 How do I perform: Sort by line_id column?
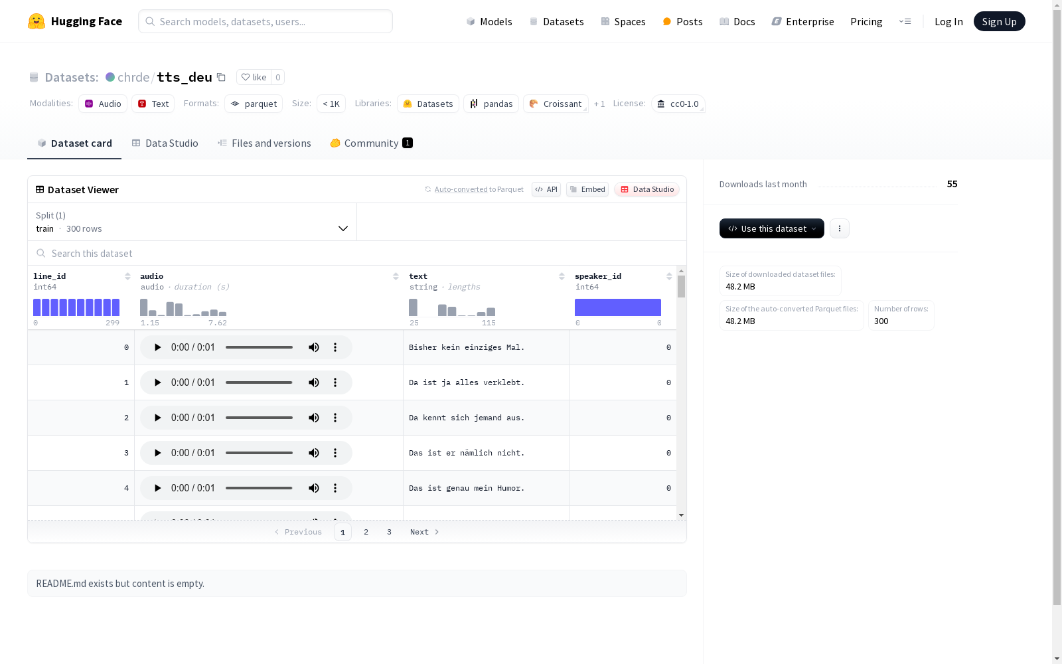127,276
